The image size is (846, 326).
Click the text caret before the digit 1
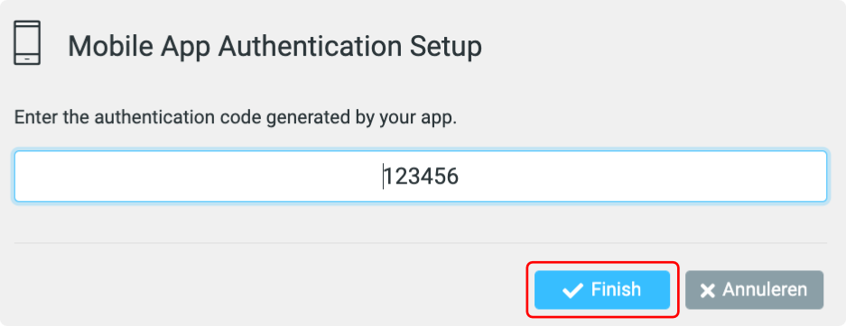(383, 177)
